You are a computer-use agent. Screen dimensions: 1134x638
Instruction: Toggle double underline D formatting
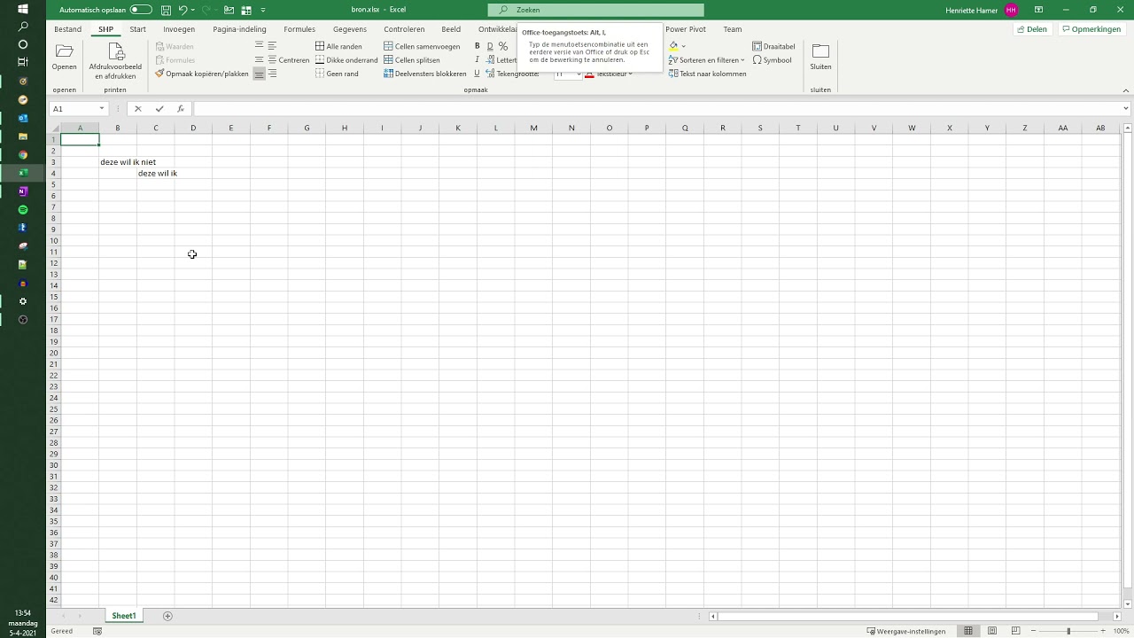tap(490, 46)
